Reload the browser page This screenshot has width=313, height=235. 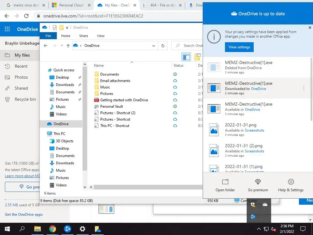click(x=26, y=16)
